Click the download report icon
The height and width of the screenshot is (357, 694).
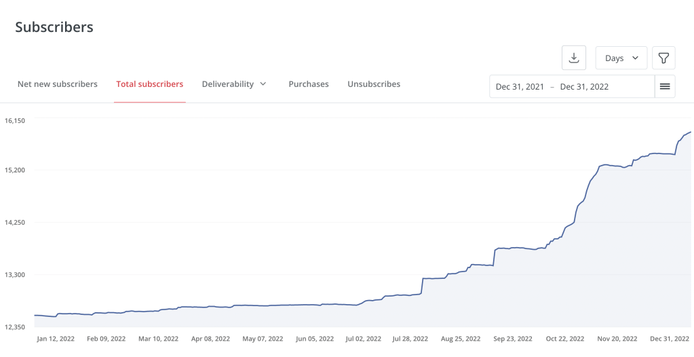pyautogui.click(x=573, y=58)
